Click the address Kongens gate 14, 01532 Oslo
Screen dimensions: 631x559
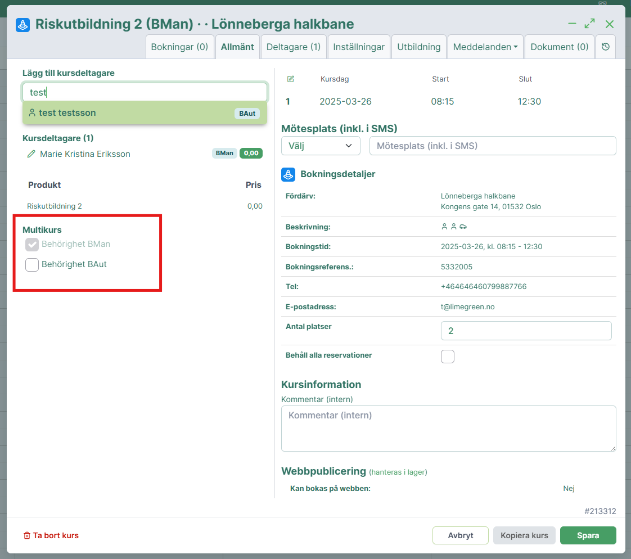pyautogui.click(x=490, y=207)
